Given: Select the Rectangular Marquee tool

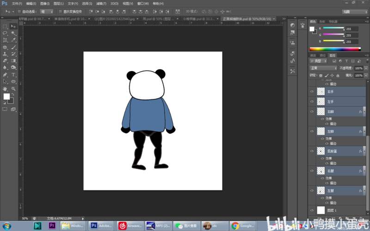Looking at the screenshot, I should coord(5,26).
